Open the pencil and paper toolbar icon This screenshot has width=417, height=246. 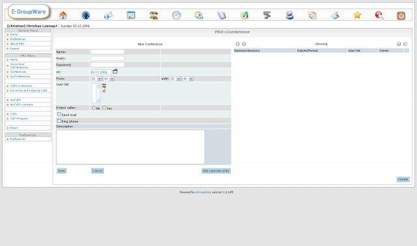335,16
